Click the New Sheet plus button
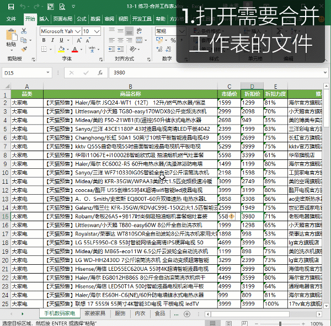The width and height of the screenshot is (331, 326). click(187, 314)
